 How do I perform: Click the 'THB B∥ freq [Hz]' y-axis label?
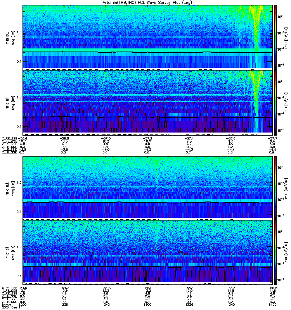click(x=10, y=103)
